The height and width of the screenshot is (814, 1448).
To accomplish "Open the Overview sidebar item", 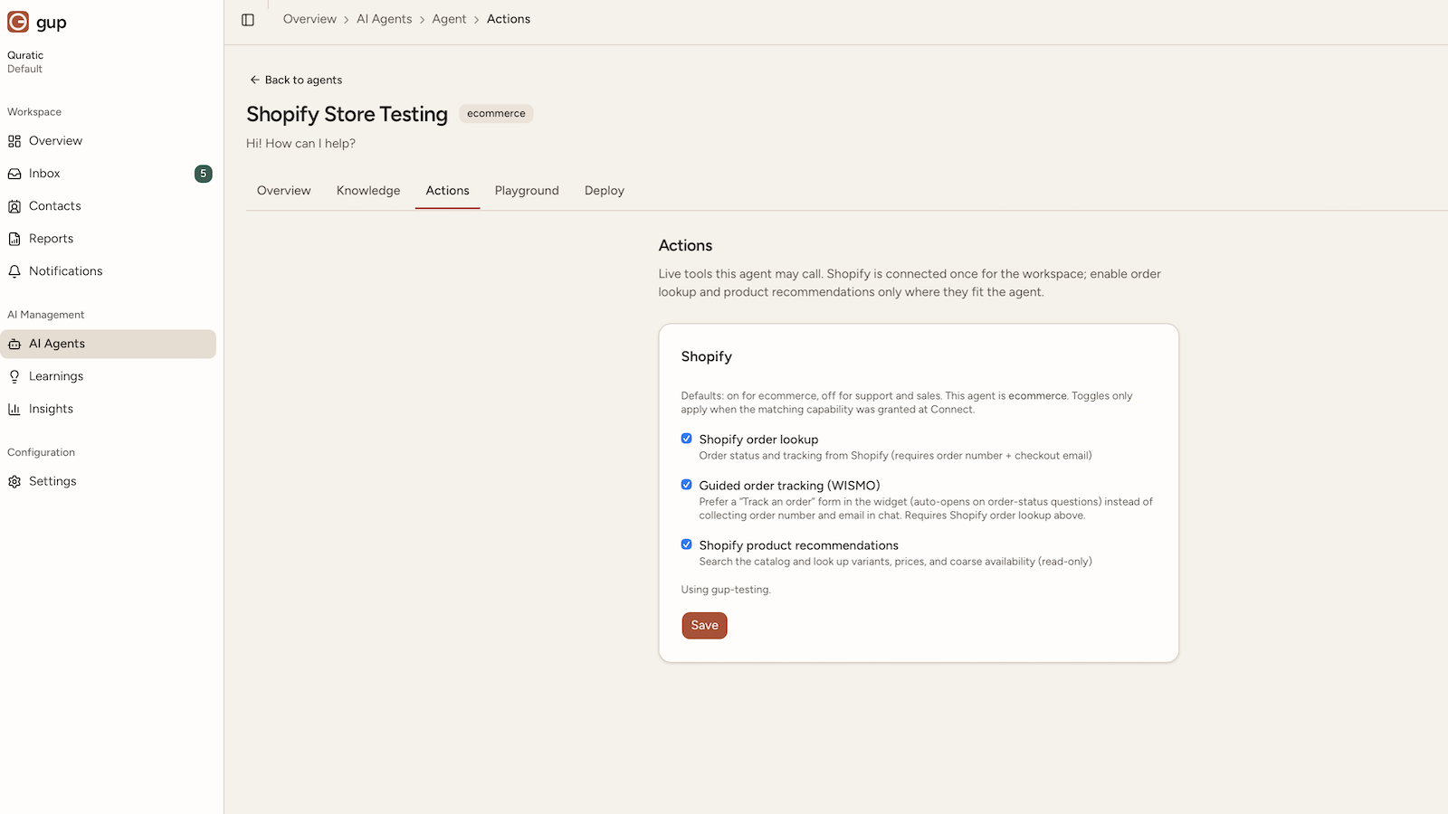I will pos(109,141).
